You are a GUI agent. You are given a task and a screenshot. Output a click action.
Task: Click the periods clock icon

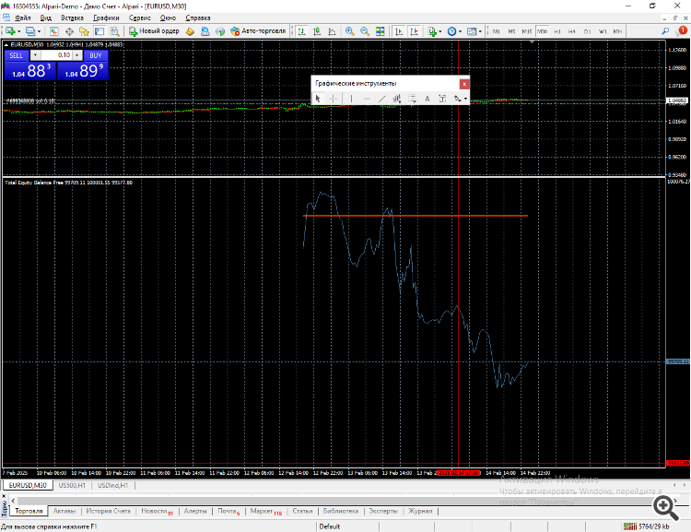451,31
